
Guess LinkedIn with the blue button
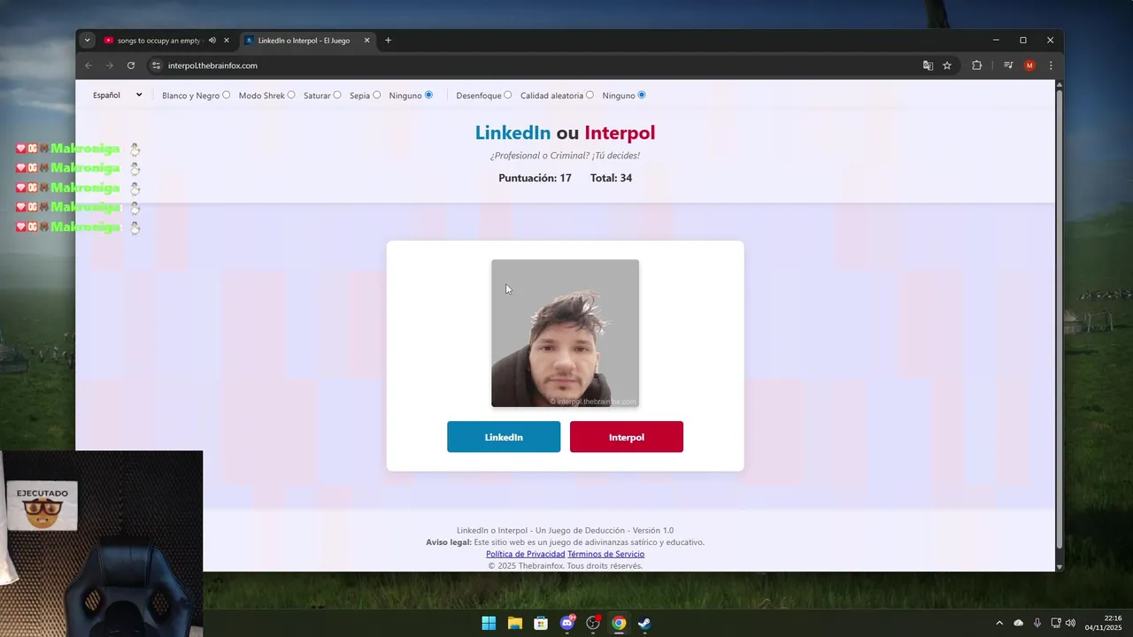(x=504, y=437)
